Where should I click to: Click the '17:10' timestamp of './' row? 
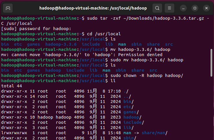click(x=114, y=91)
